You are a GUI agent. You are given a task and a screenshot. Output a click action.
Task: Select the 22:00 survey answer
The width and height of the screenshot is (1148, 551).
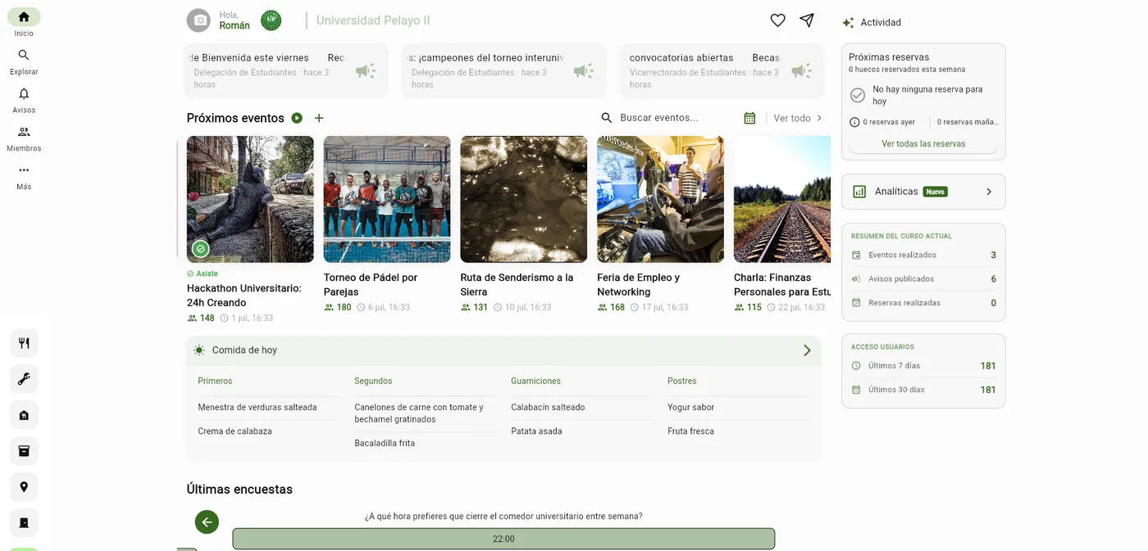coord(503,539)
